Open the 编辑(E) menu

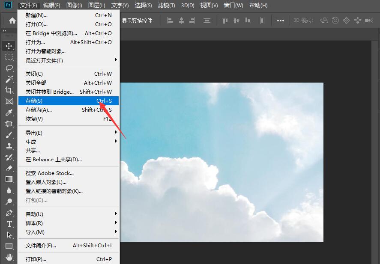51,5
